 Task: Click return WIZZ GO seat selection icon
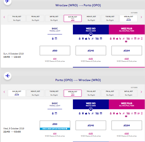[89, 113]
